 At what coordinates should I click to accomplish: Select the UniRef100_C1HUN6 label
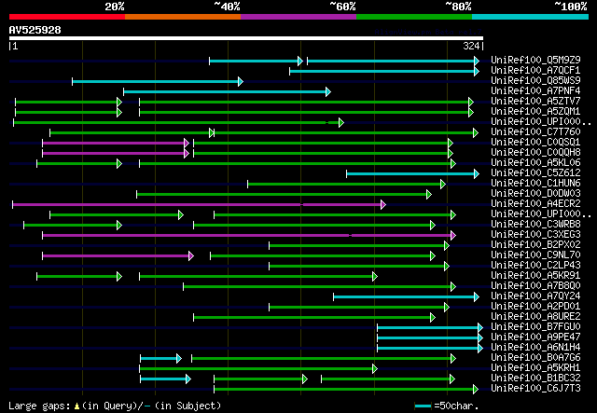coord(535,184)
